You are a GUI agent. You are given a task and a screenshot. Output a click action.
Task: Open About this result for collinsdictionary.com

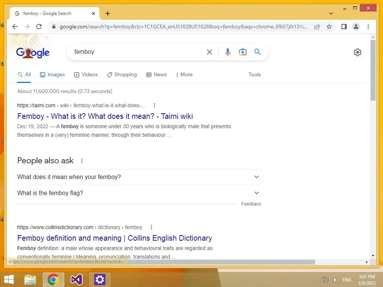tap(151, 227)
